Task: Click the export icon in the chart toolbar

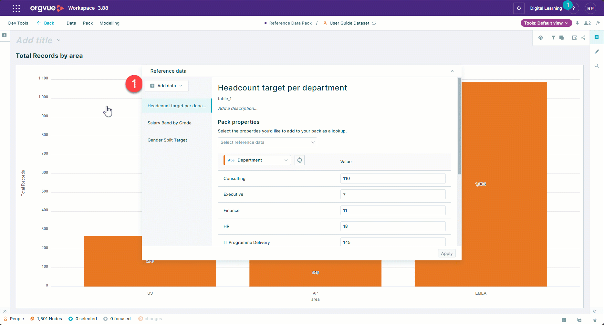Action: tap(574, 37)
